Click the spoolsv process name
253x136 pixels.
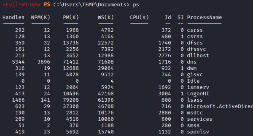(x=198, y=132)
